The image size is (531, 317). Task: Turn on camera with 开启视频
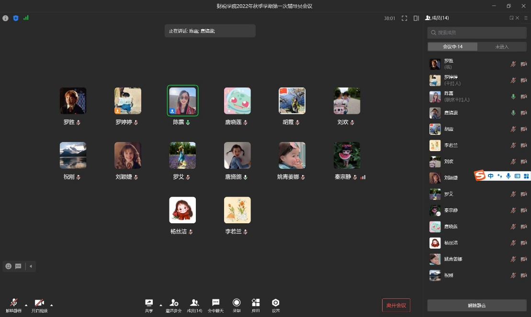tap(39, 303)
